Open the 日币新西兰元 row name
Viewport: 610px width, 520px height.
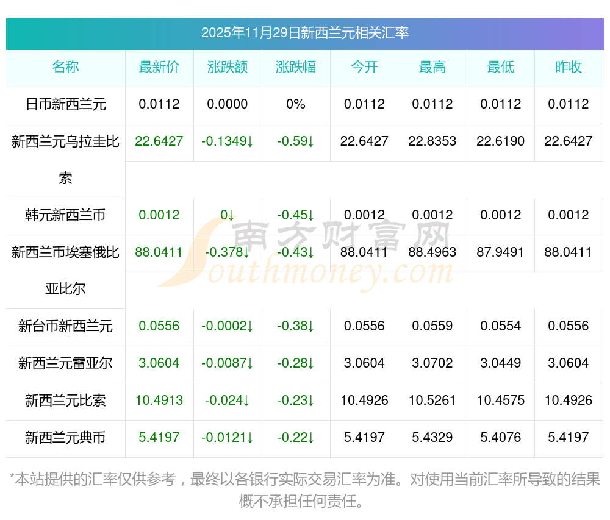[x=65, y=104]
